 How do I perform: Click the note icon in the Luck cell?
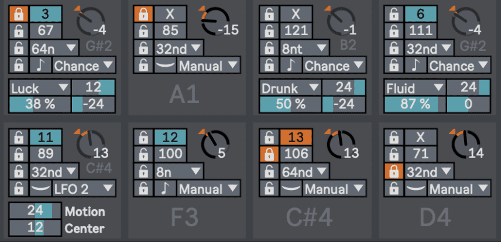[x=40, y=65]
